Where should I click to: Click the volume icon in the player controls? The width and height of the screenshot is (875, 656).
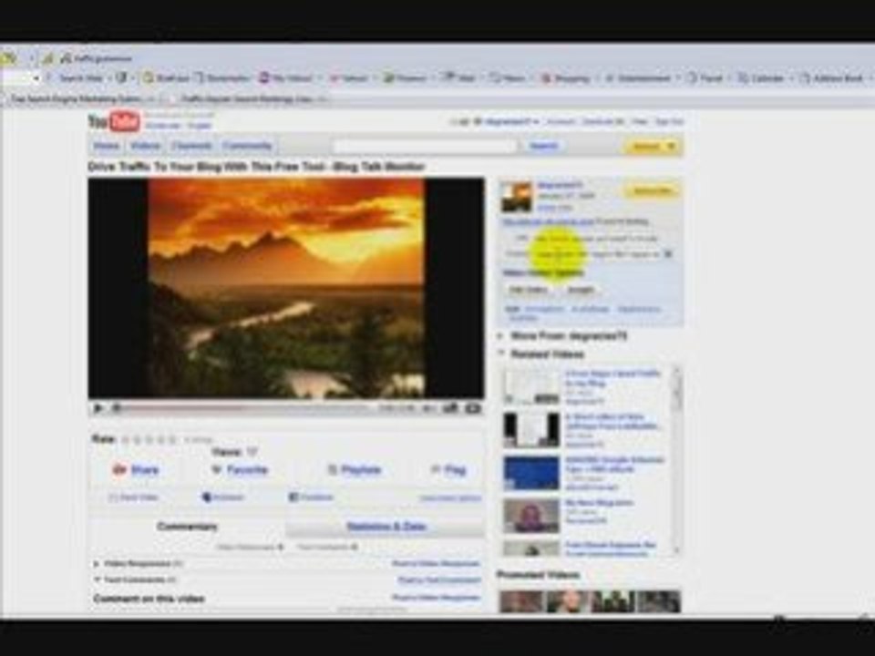428,408
